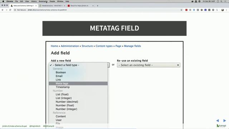This screenshot has height=129, width=229.
Task: Click the red extension icon in toolbar
Action: click(x=186, y=10)
